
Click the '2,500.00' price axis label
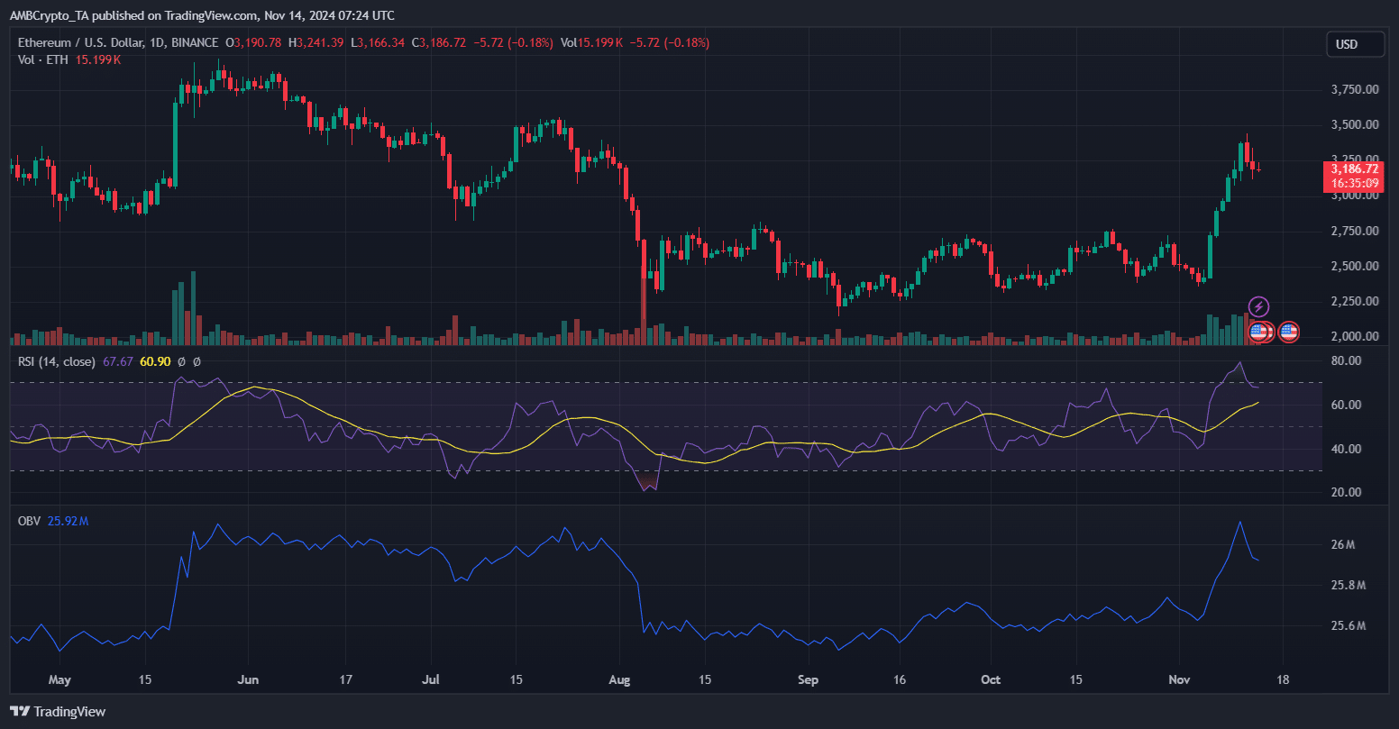[x=1355, y=266]
